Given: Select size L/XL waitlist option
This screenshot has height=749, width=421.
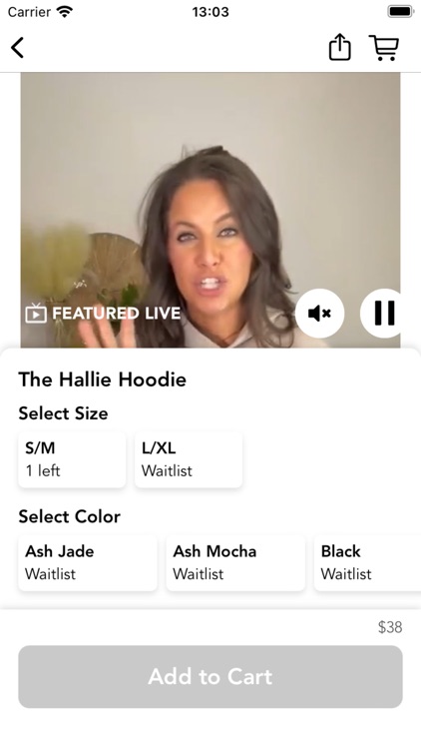Looking at the screenshot, I should pyautogui.click(x=189, y=459).
